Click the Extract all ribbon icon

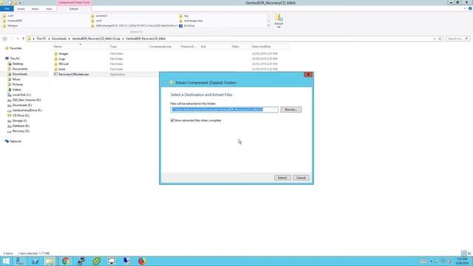point(279,21)
